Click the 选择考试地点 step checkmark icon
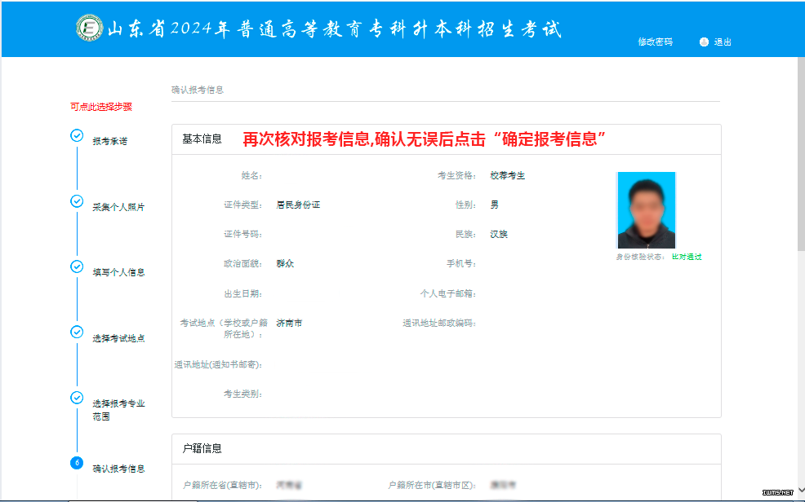Screen dimensions: 805x502 [77, 332]
